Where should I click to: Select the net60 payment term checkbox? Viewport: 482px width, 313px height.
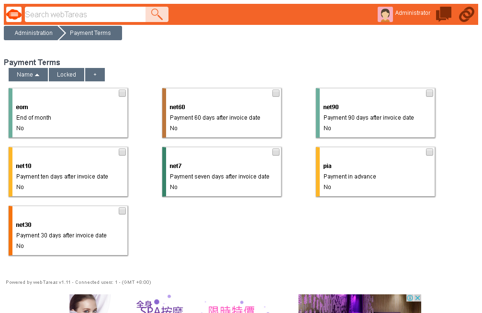276,93
